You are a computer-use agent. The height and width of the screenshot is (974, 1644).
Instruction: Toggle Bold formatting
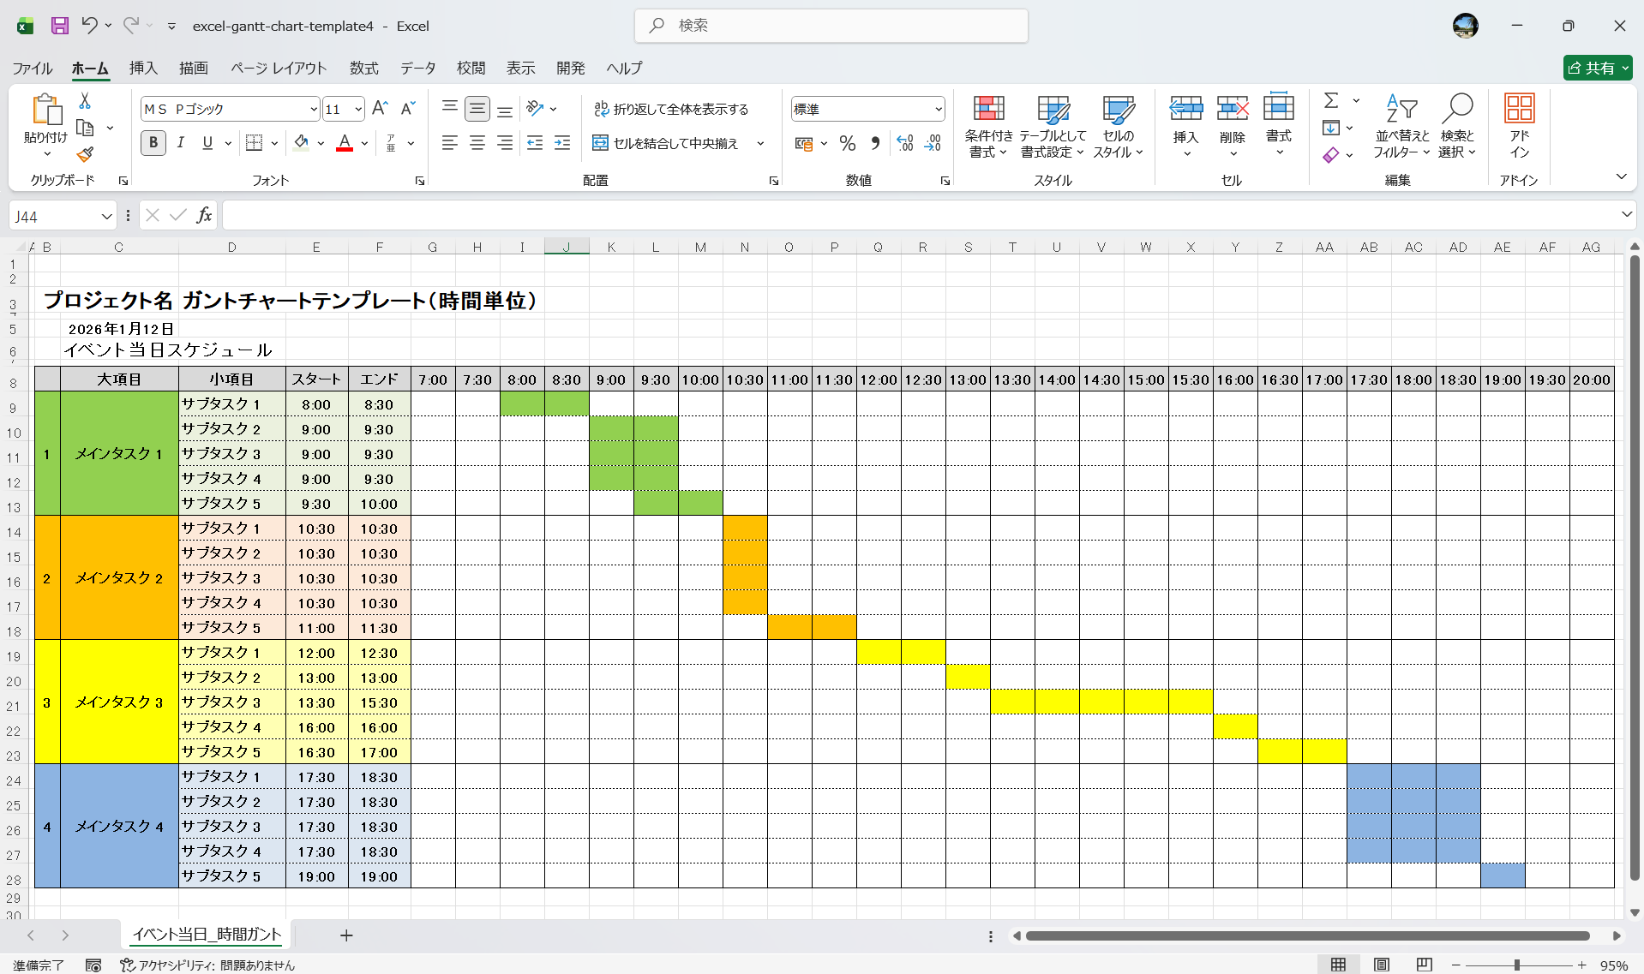pos(153,143)
